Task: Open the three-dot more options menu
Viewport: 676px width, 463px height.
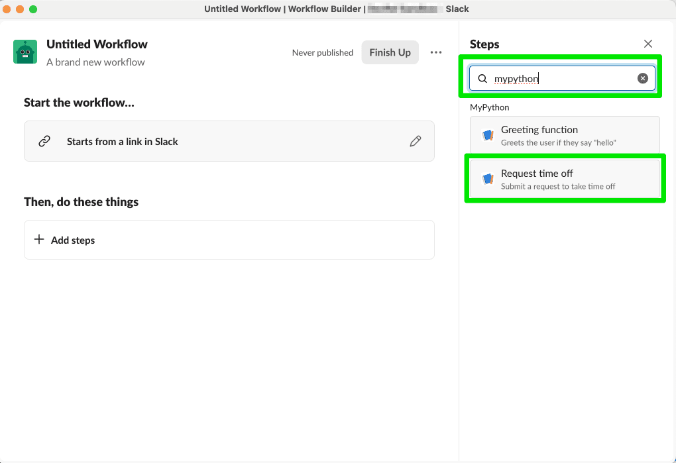Action: [x=436, y=52]
